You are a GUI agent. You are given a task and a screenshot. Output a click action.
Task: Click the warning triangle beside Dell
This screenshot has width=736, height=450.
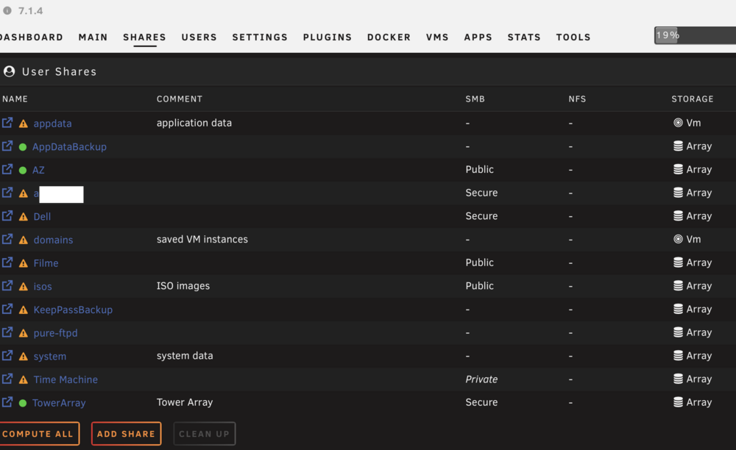(x=23, y=217)
